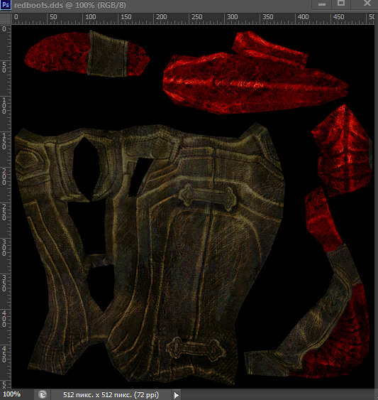Image resolution: width=378 pixels, height=400 pixels.
Task: Click the Photoshop Ps icon in title bar
Action: tap(6, 5)
